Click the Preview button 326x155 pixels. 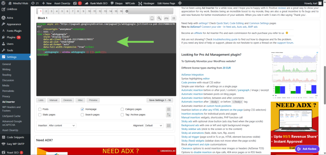click(93, 100)
